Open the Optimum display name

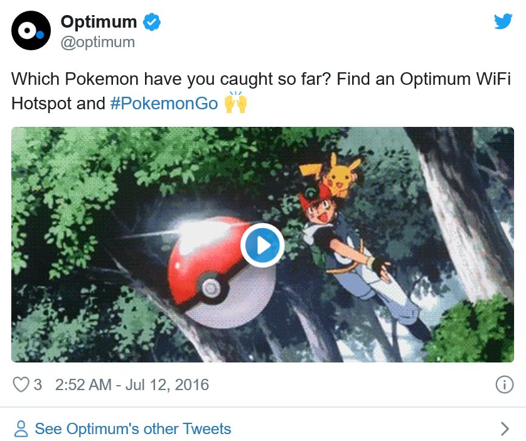point(99,22)
